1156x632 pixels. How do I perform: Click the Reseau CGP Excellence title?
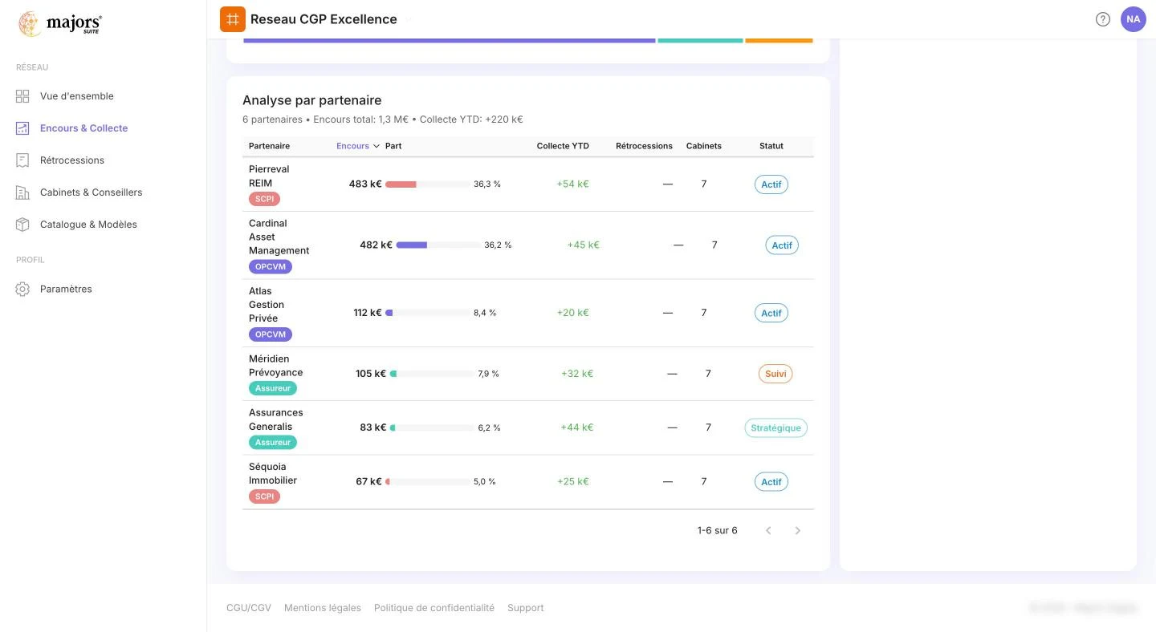(324, 19)
